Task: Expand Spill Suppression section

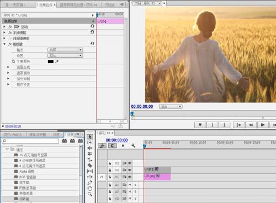Action: point(8,79)
